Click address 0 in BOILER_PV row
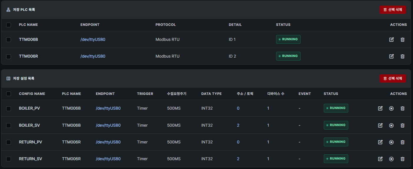This screenshot has width=413, height=169. tap(238, 108)
